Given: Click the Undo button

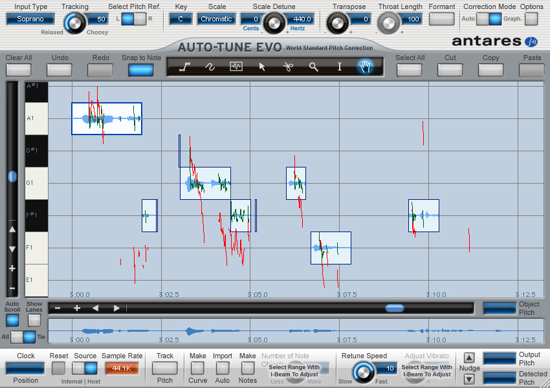Looking at the screenshot, I should click(60, 70).
